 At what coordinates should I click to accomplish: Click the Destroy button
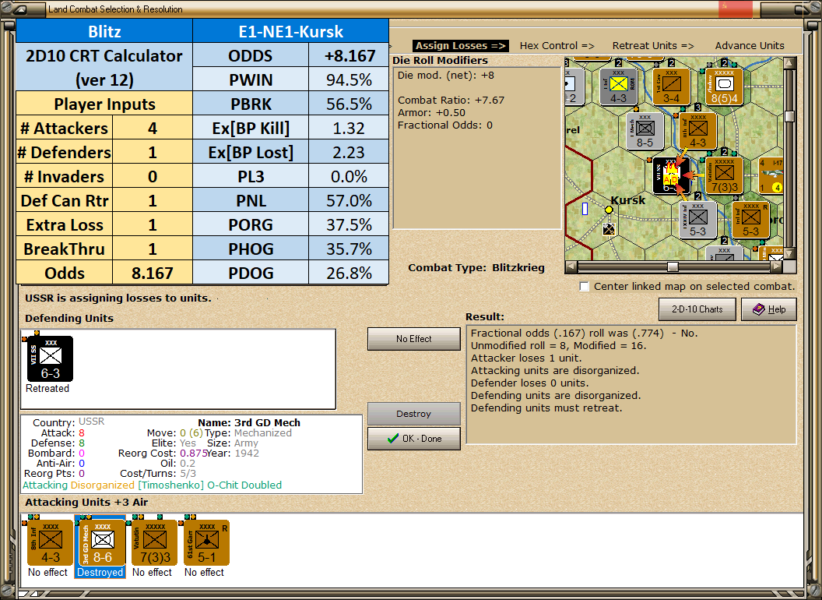click(413, 414)
